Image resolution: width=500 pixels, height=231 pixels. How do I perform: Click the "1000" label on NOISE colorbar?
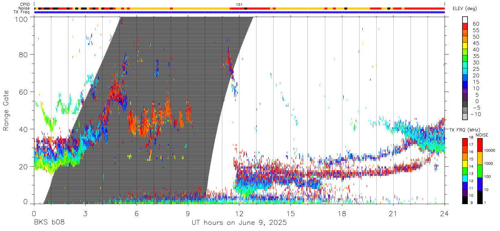[x=488, y=164]
